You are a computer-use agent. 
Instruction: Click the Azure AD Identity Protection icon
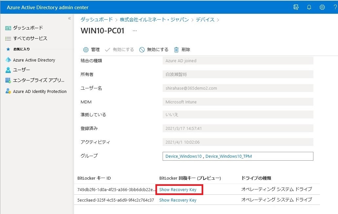(8, 91)
